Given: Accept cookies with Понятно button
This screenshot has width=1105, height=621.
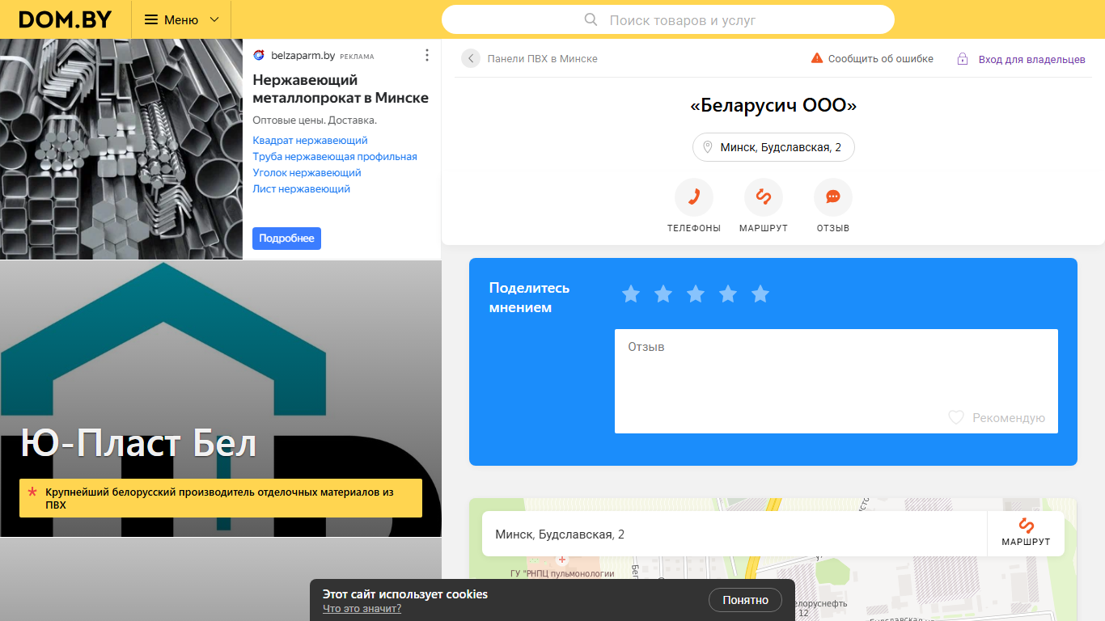Looking at the screenshot, I should point(745,600).
